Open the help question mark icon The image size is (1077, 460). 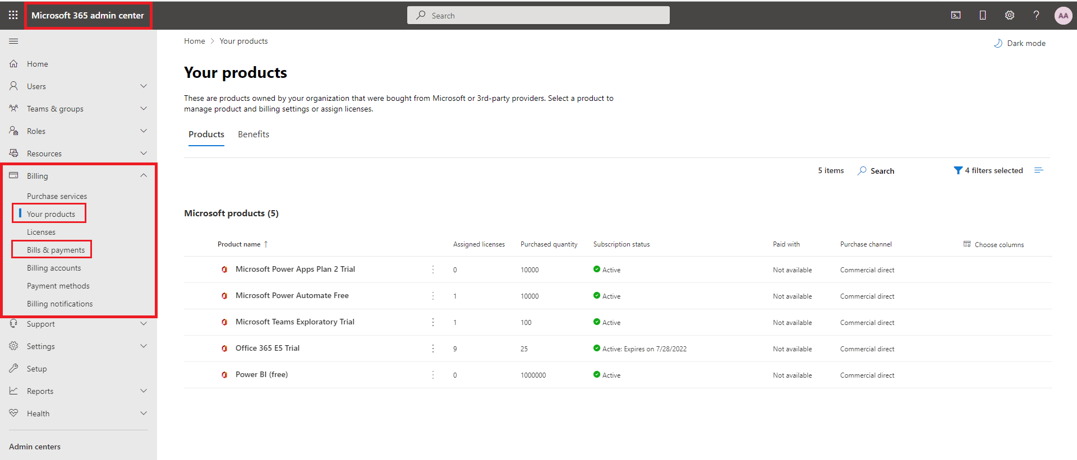point(1037,15)
